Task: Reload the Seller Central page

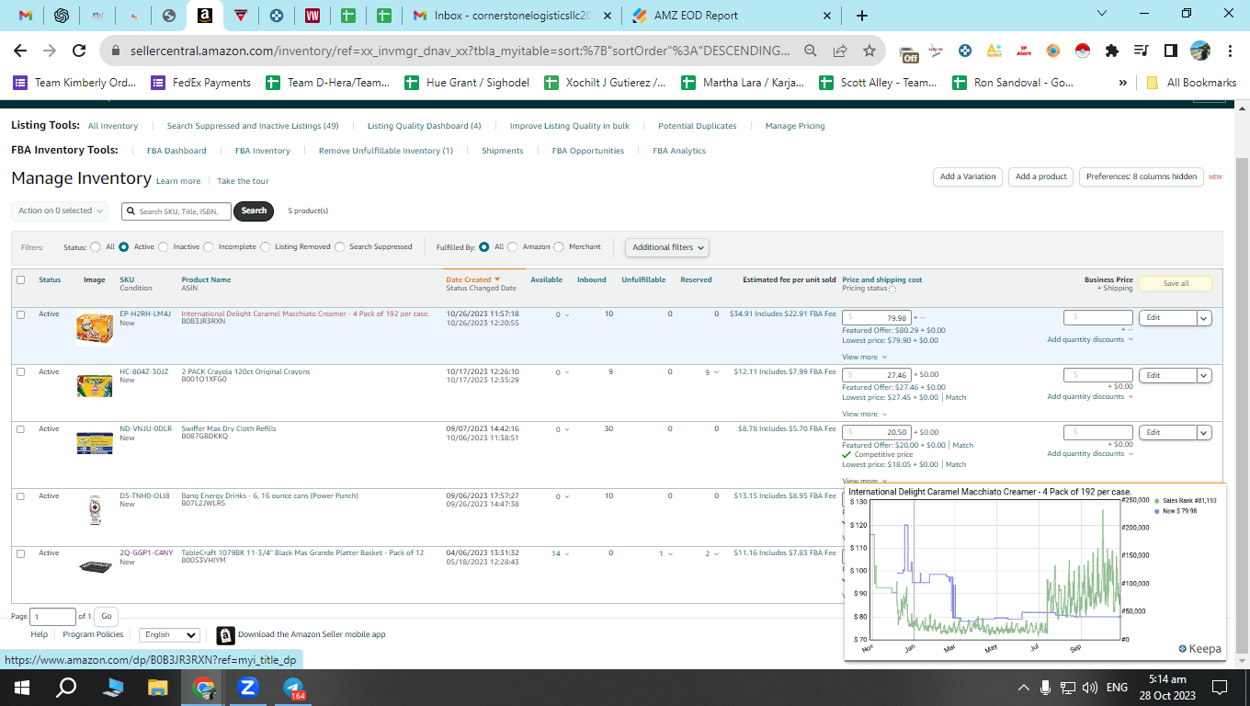Action: 79,51
